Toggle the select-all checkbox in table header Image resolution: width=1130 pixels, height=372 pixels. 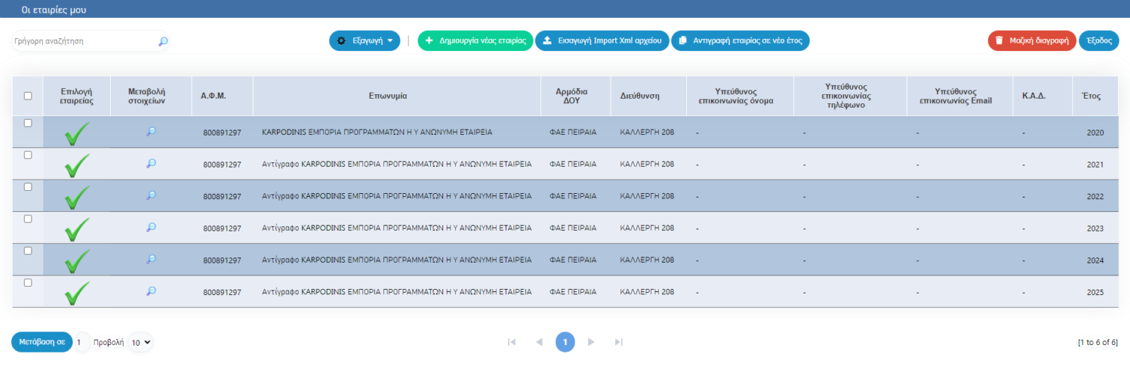[28, 96]
